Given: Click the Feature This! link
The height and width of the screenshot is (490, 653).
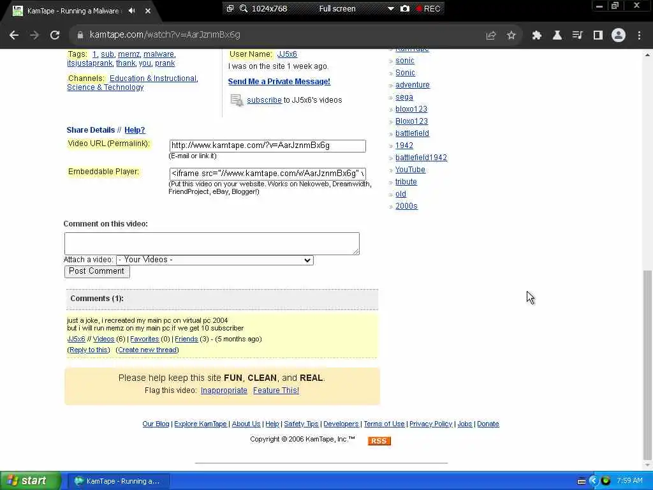Looking at the screenshot, I should click(276, 390).
